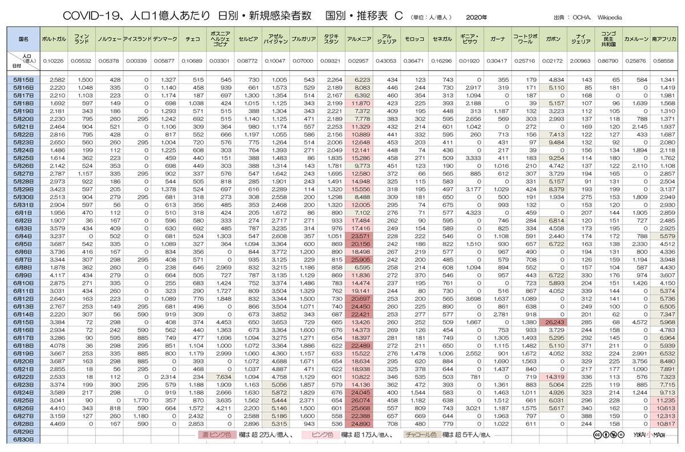Select the 南アフリカ column header
Screen dimensions: 685x452
click(x=664, y=38)
